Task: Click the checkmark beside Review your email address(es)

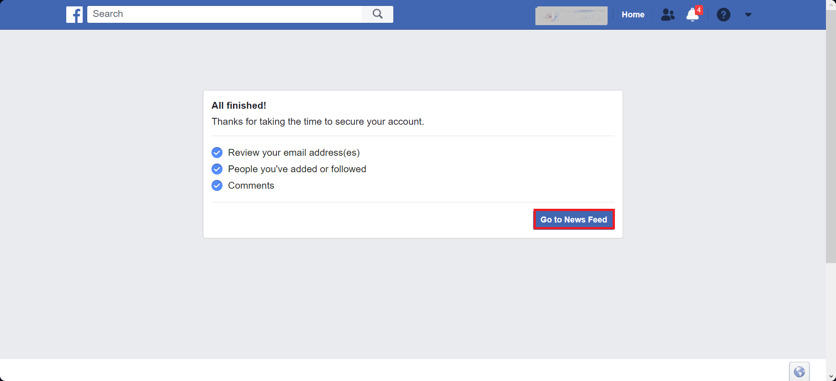Action: tap(217, 152)
